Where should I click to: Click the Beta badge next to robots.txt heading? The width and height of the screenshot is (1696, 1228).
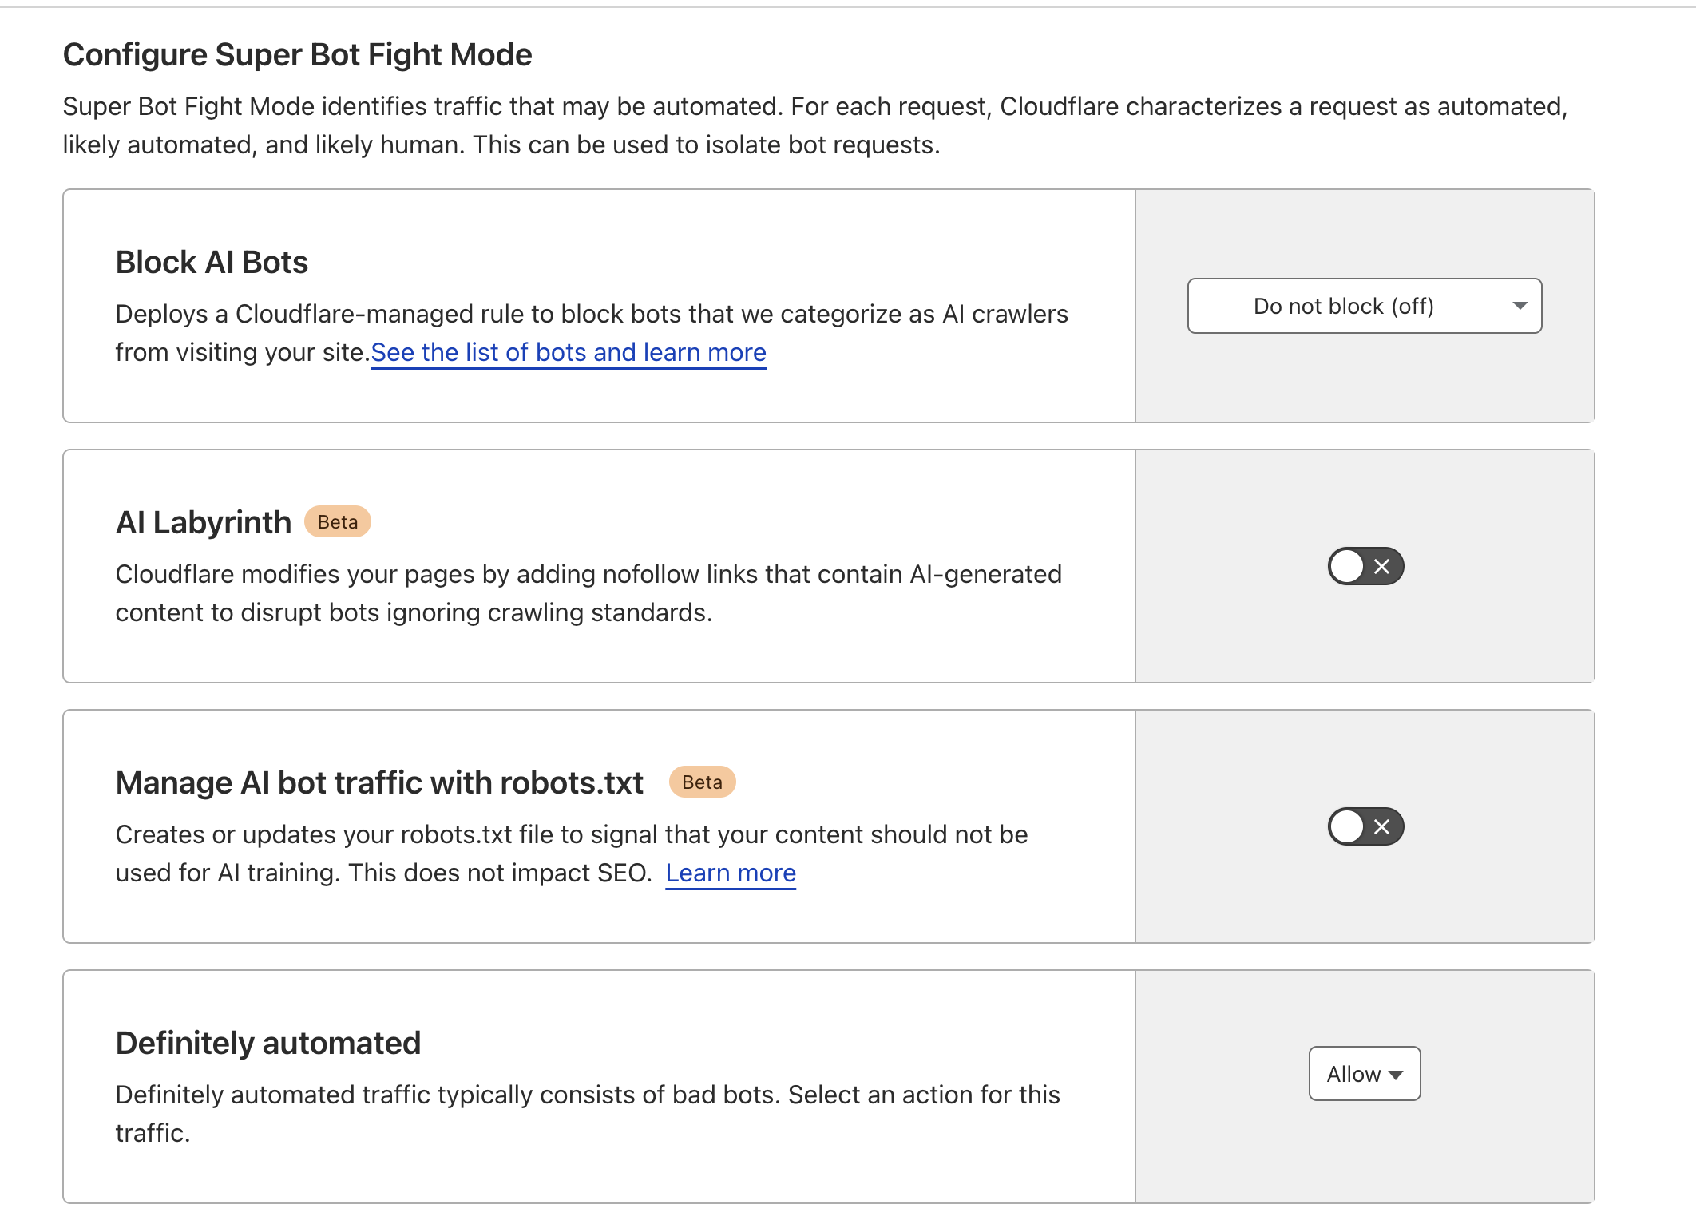coord(702,782)
